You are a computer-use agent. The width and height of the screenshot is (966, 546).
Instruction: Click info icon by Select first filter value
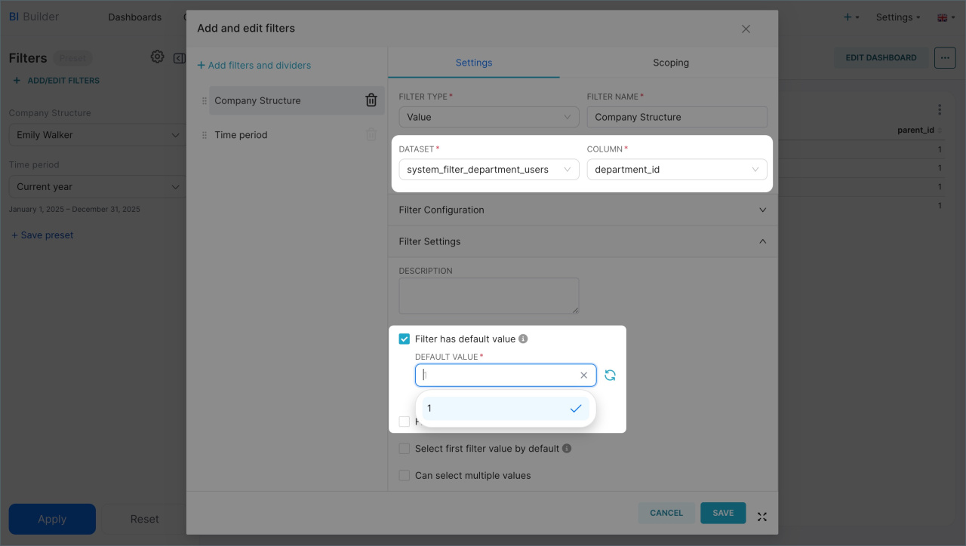pos(567,449)
